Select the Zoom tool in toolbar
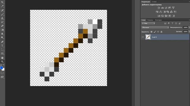 point(2,62)
